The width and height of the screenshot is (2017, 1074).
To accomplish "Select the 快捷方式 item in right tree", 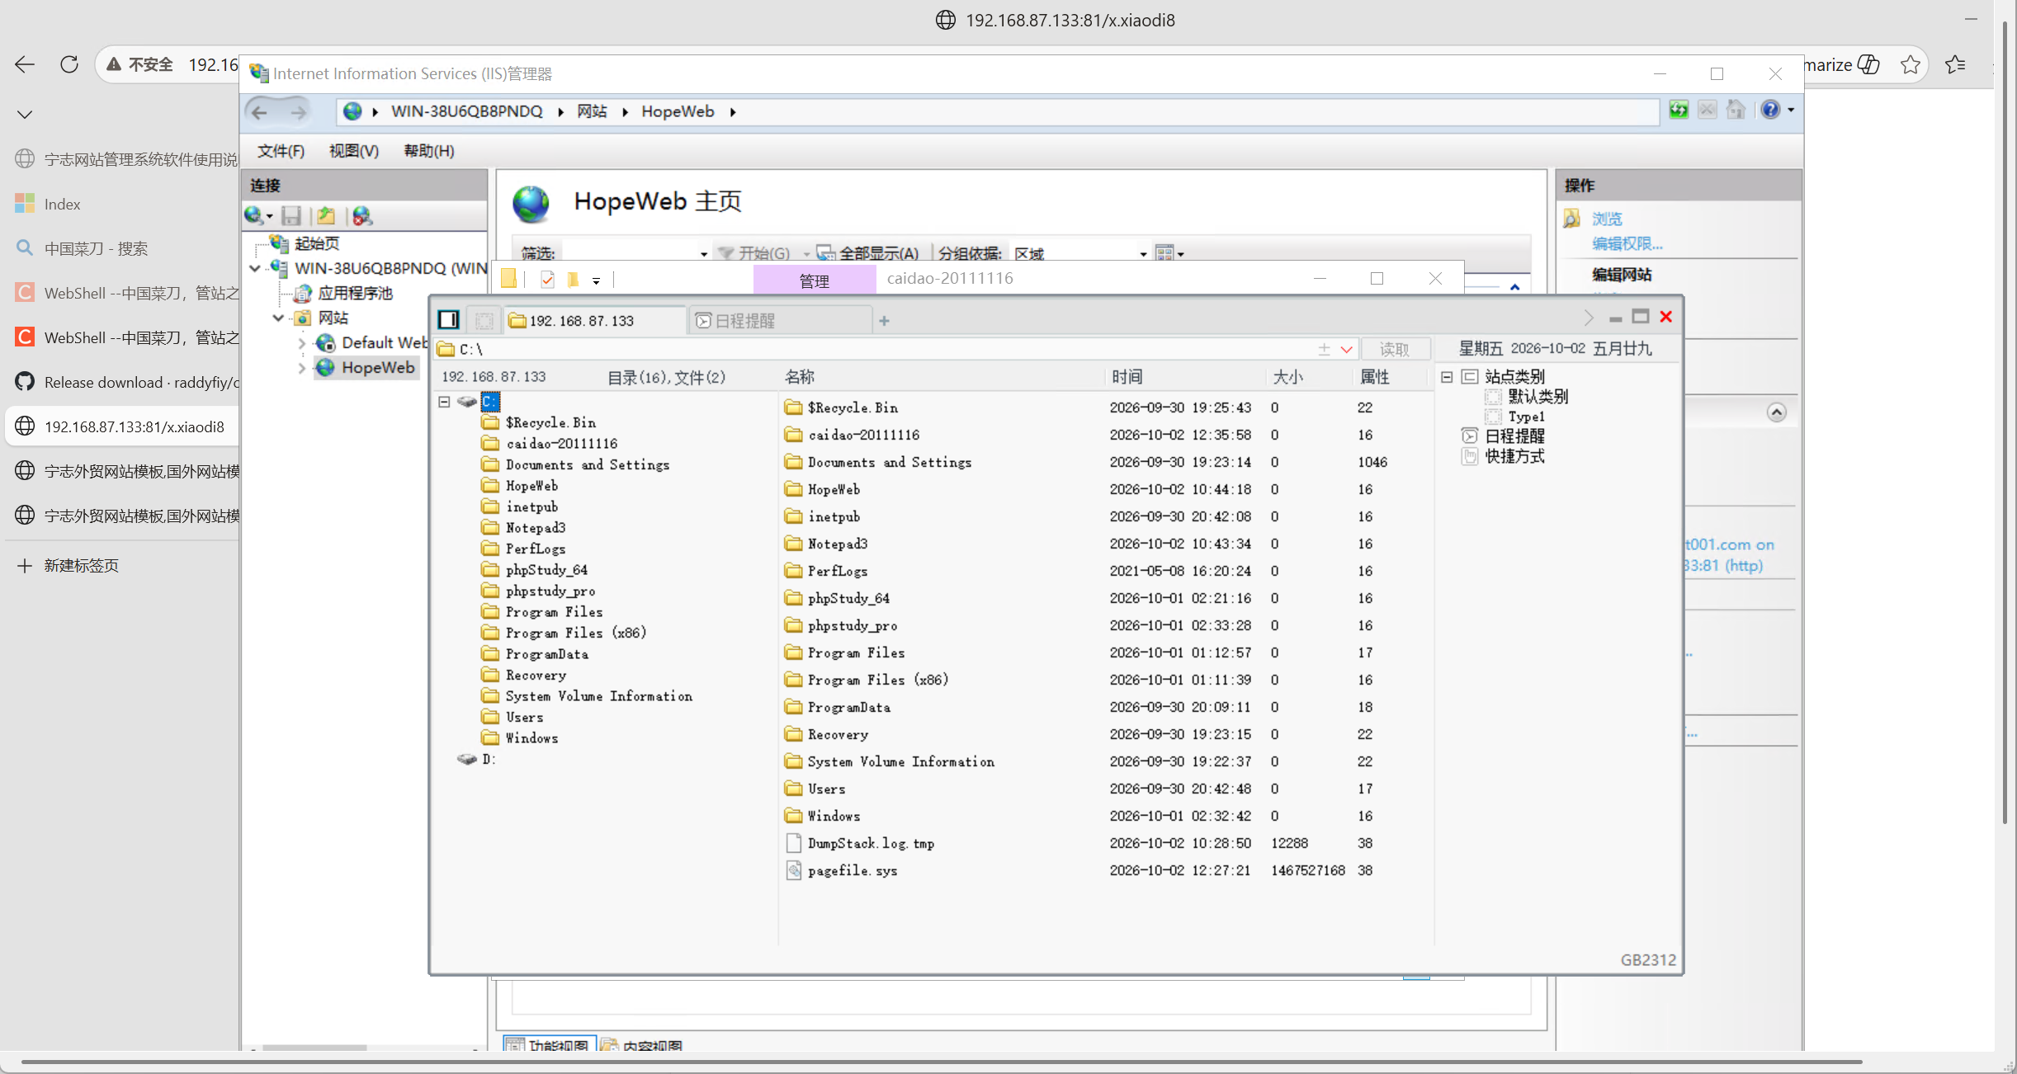I will coord(1514,456).
